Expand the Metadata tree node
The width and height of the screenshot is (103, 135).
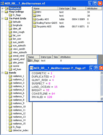pos(2,8)
